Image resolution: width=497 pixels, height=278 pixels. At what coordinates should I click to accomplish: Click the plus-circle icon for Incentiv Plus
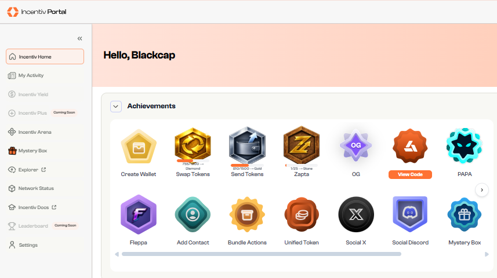(x=12, y=113)
